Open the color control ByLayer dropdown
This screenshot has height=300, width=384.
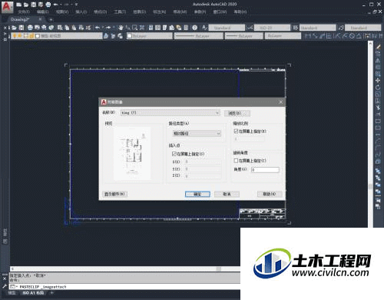(x=150, y=36)
